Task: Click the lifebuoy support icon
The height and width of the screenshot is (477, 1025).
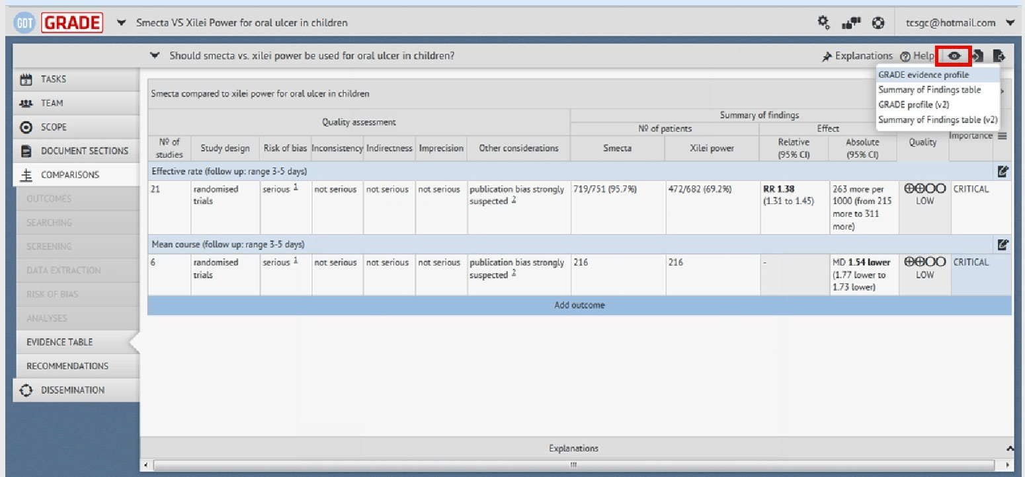Action: (878, 23)
